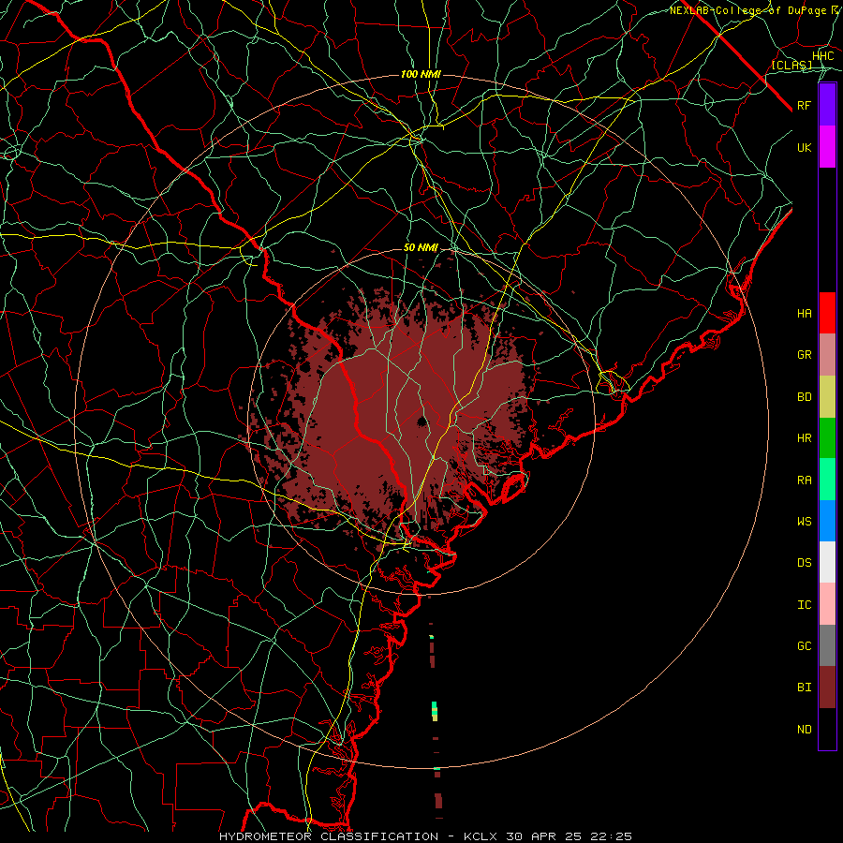
Task: Click the BI legend label
Action: point(804,688)
